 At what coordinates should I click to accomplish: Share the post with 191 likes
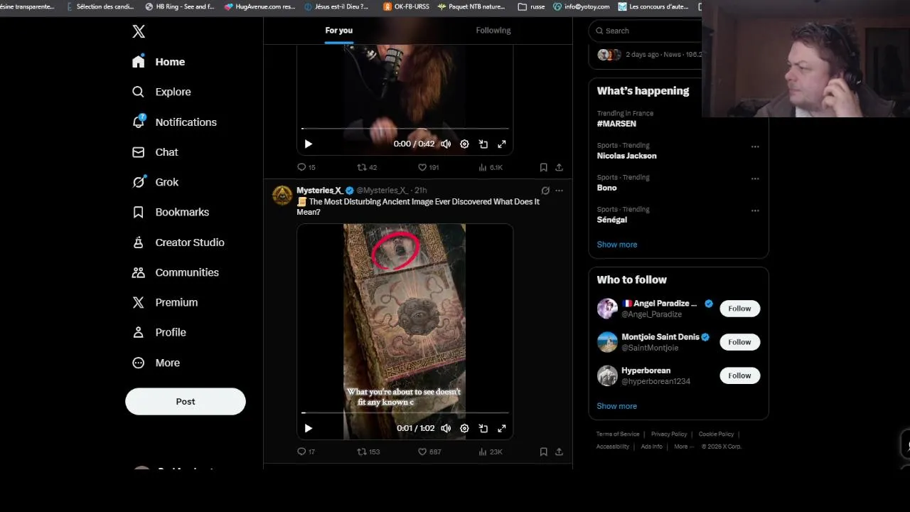tap(559, 167)
